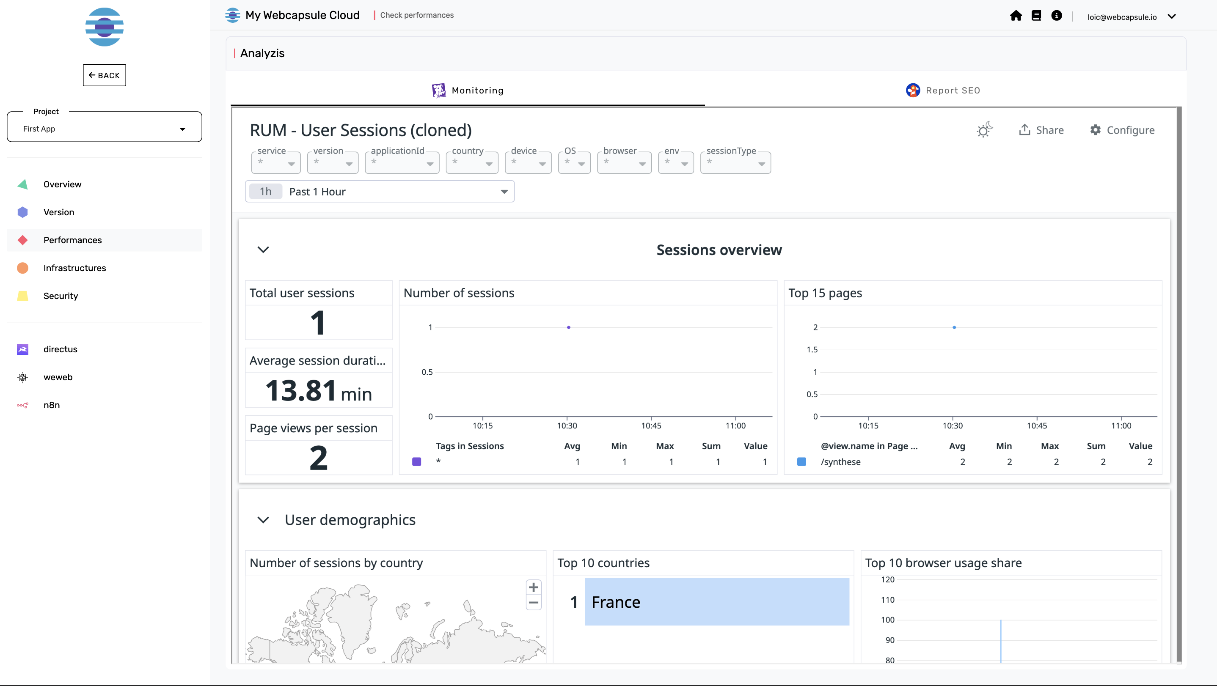Viewport: 1217px width, 686px height.
Task: Expand the user account menu chevron
Action: [1172, 16]
